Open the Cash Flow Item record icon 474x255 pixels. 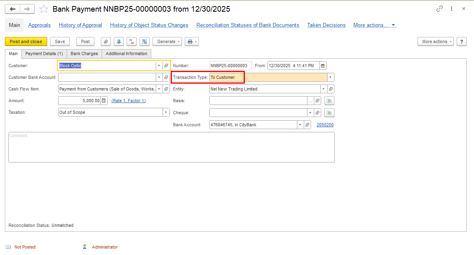pos(166,89)
